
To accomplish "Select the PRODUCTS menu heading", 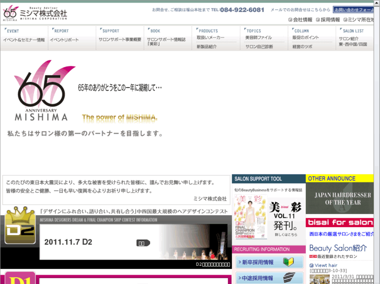I will point(207,31).
